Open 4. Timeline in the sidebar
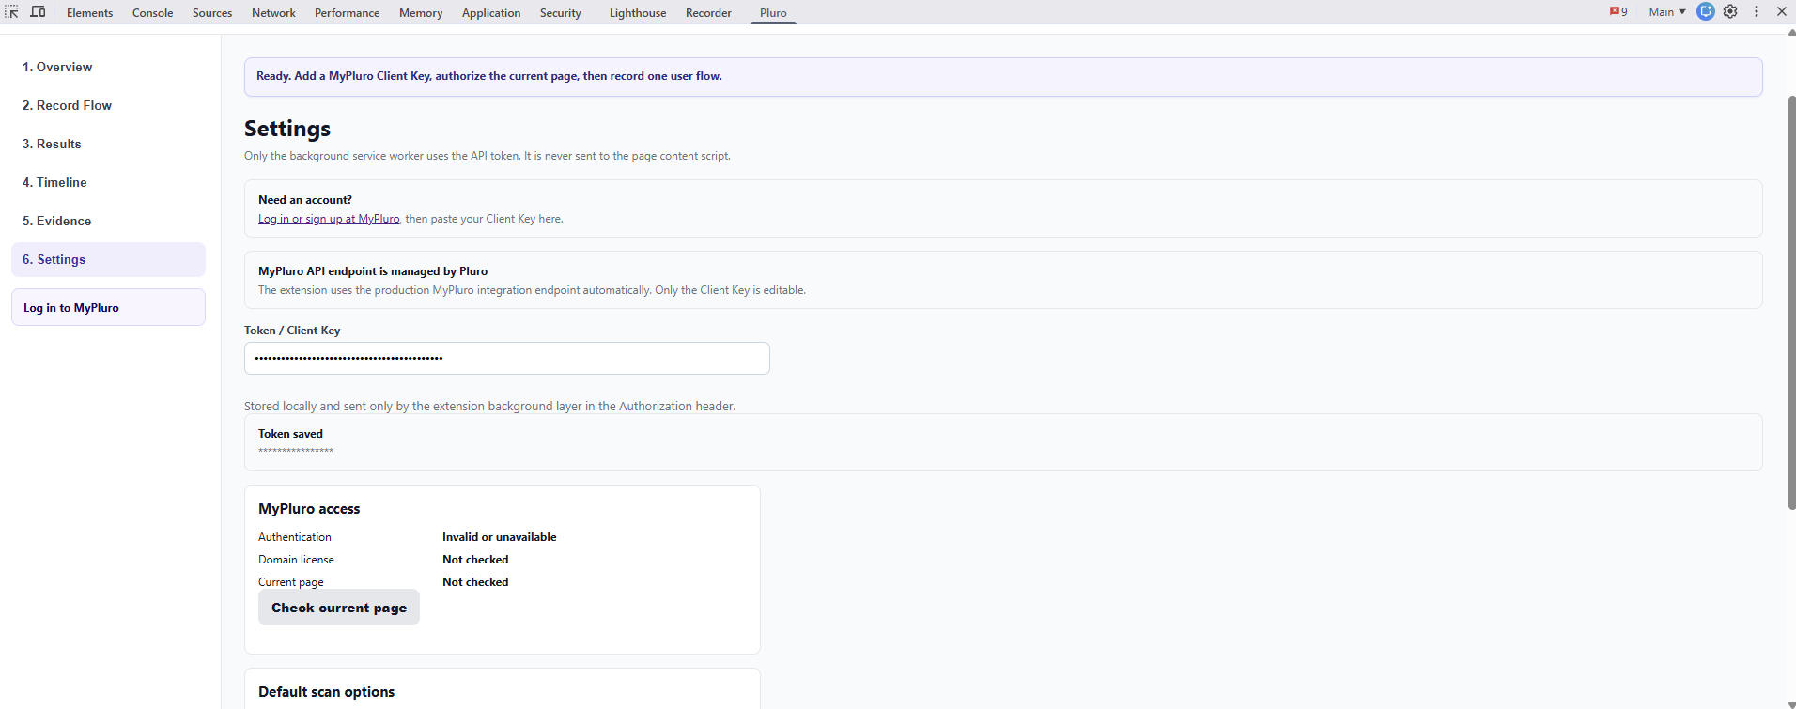This screenshot has height=709, width=1796. [x=108, y=183]
